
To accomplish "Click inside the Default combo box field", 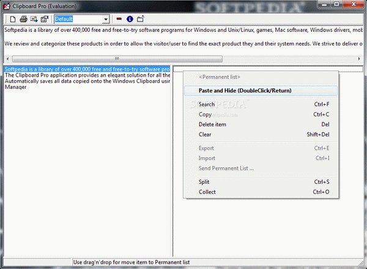I will pos(79,19).
